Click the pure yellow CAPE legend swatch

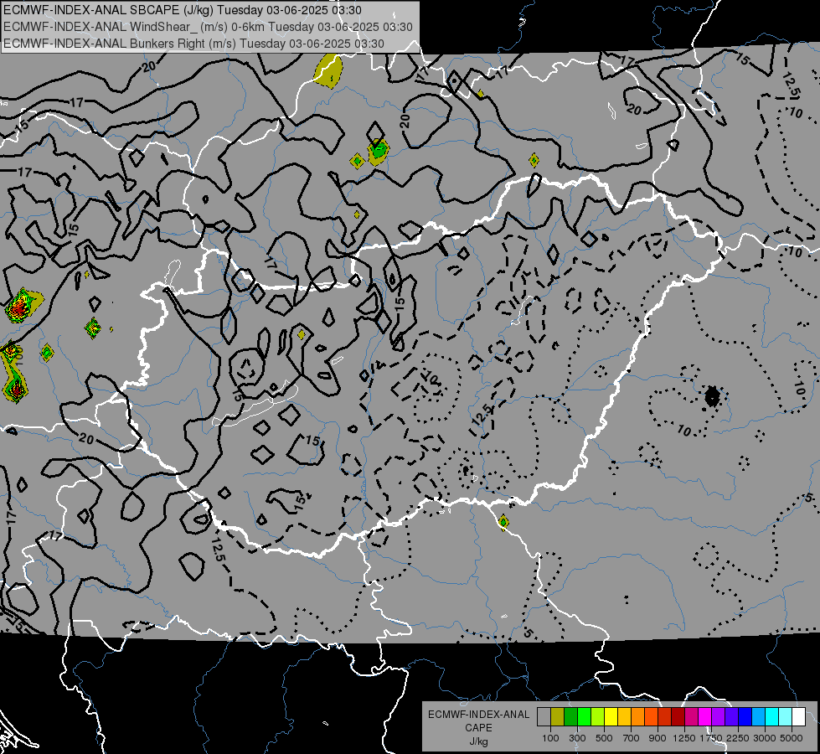tap(611, 717)
